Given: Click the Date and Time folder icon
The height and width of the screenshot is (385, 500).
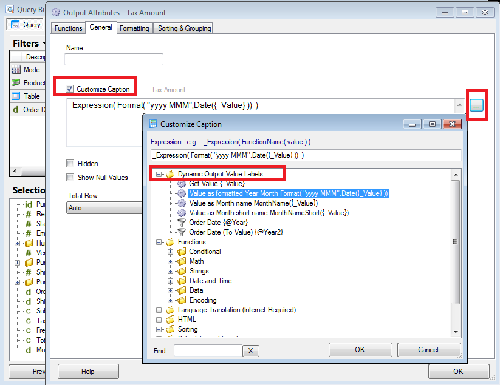Looking at the screenshot, I should tap(182, 281).
